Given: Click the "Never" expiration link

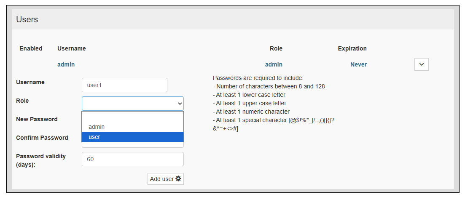Looking at the screenshot, I should pos(358,64).
